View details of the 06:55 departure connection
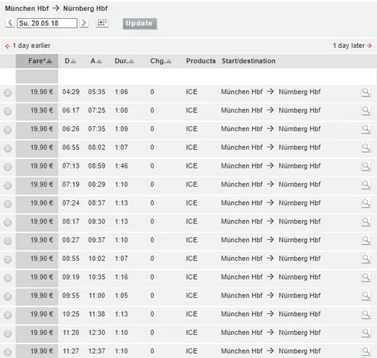 (x=366, y=147)
